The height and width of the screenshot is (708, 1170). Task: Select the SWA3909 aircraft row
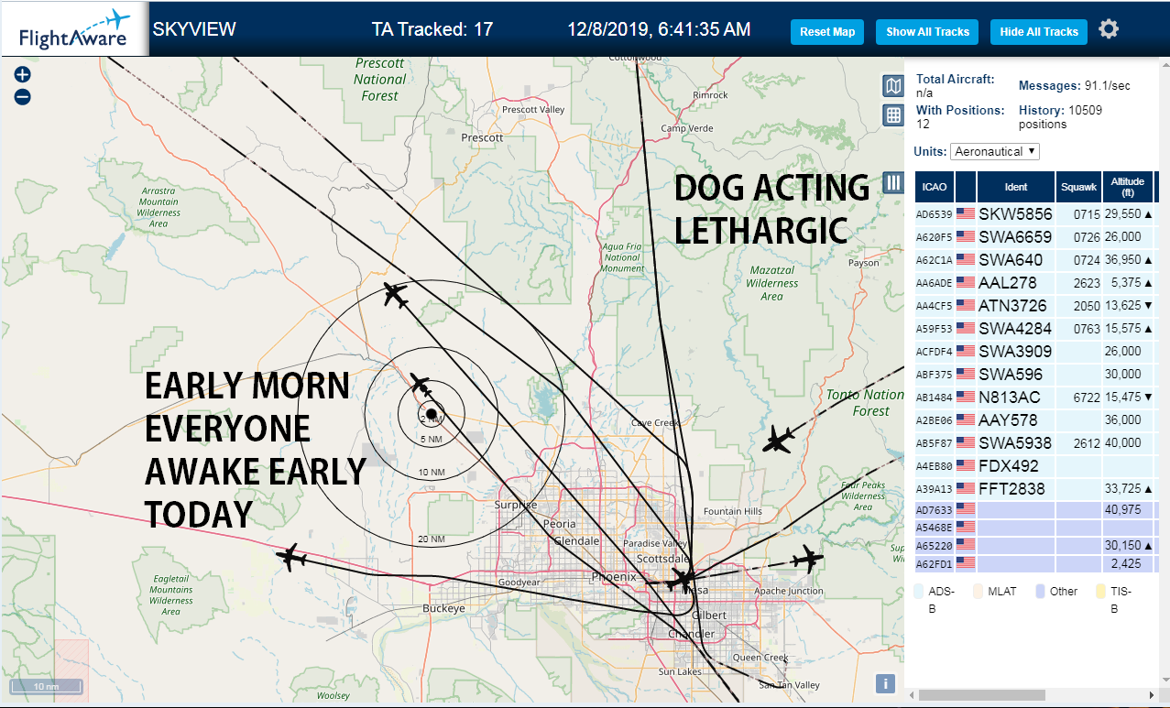pyautogui.click(x=1036, y=352)
